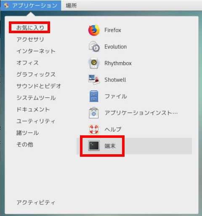
Task: Choose the オフィス category
Action: [27, 63]
